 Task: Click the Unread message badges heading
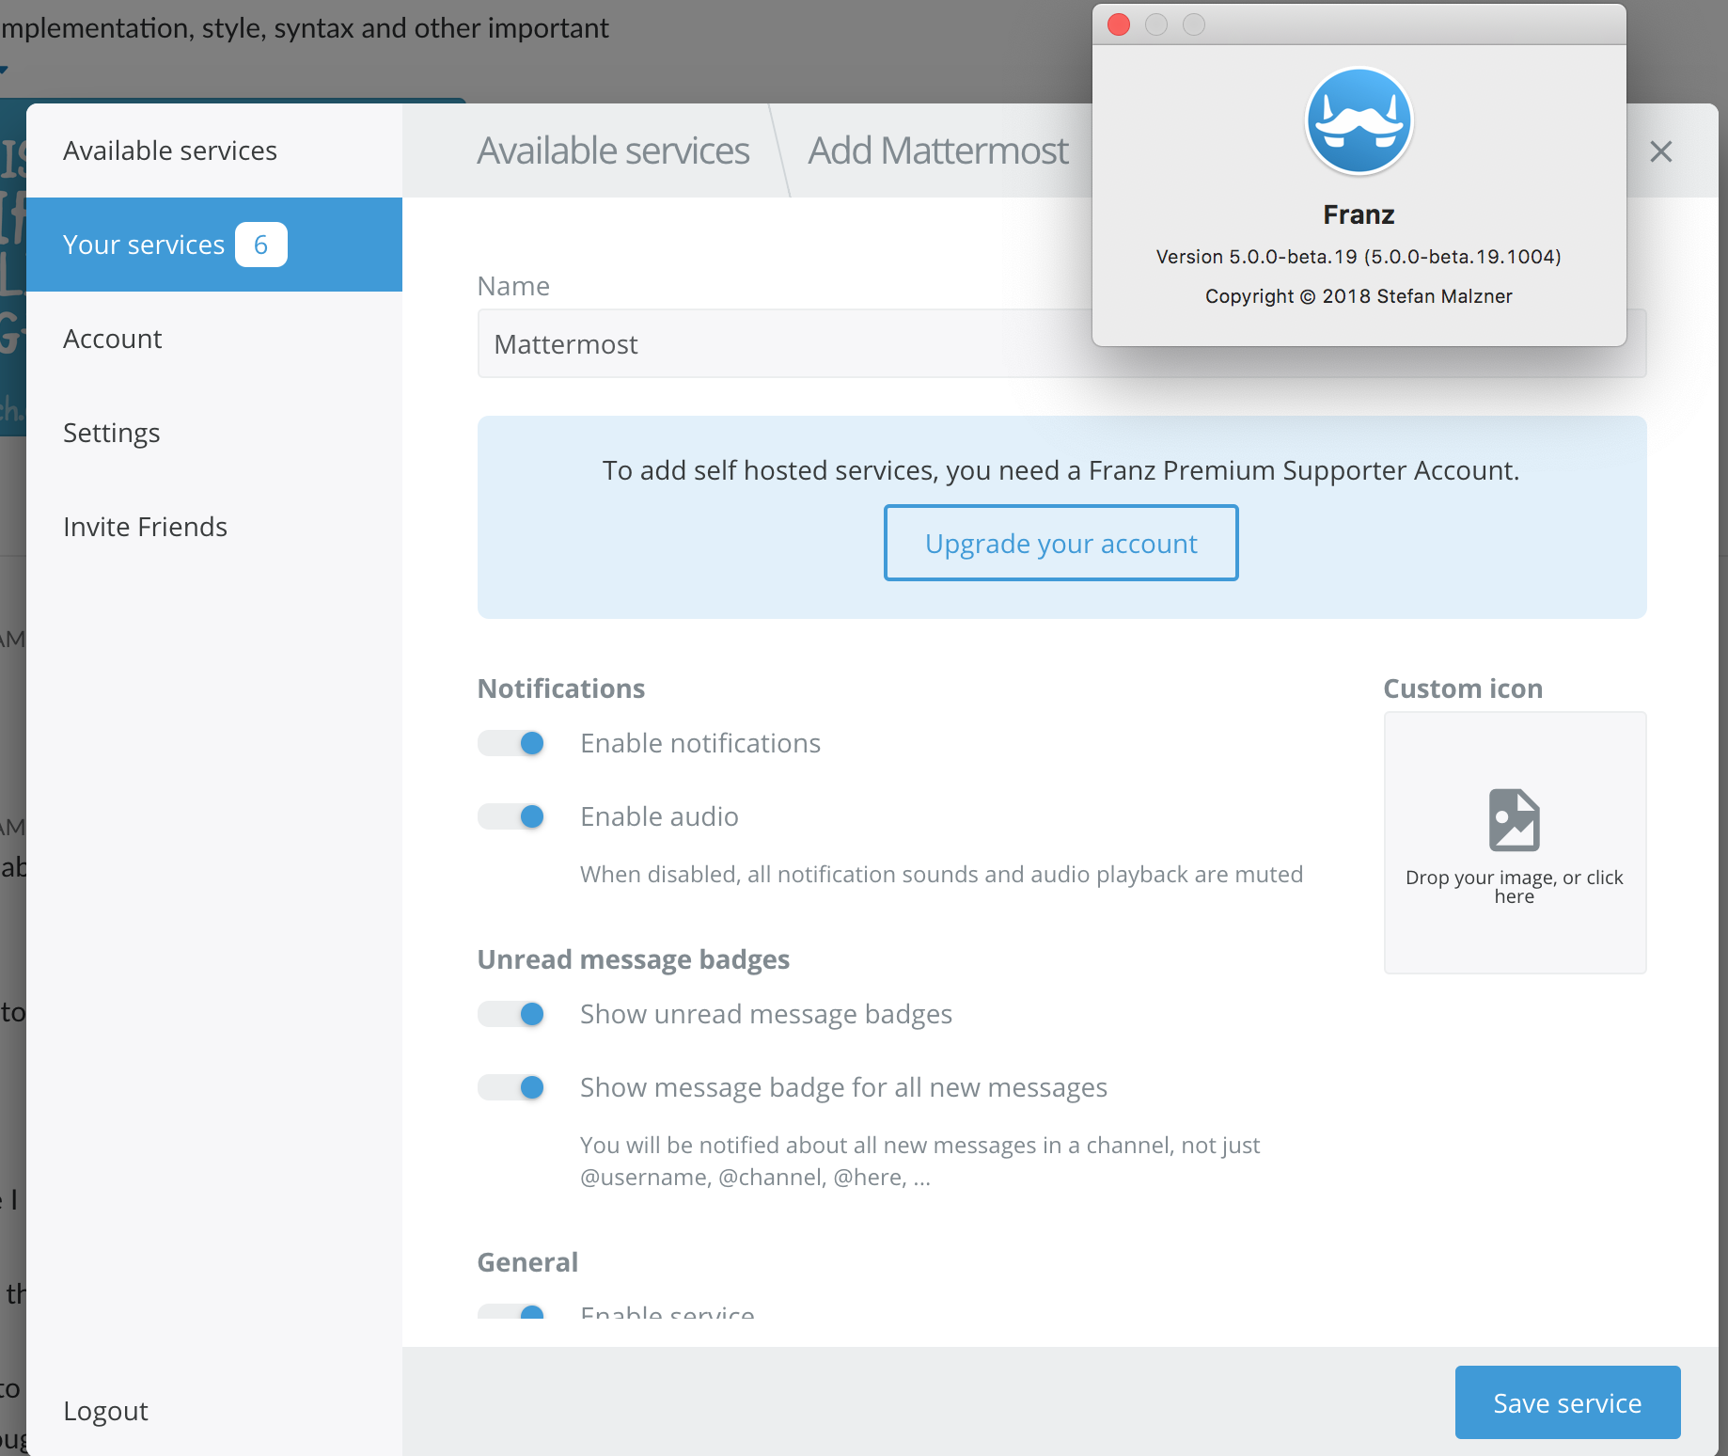pos(634,959)
